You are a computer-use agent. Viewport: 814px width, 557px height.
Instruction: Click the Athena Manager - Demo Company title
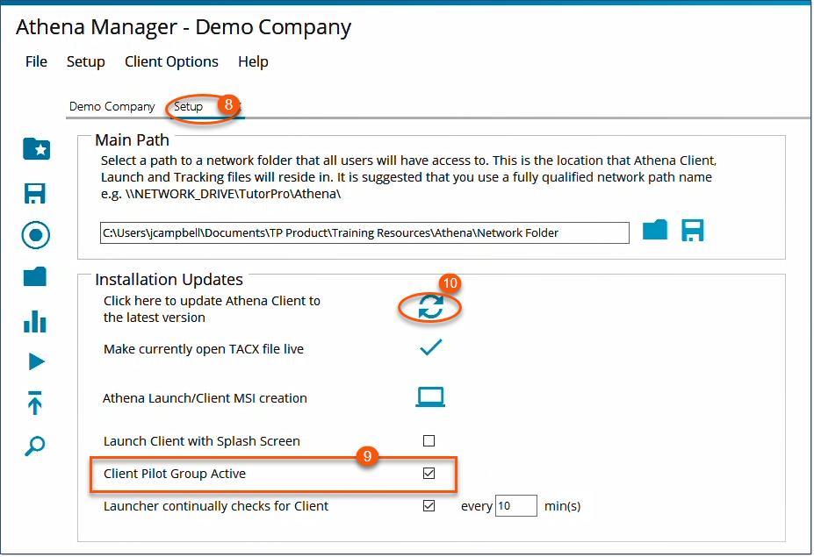pyautogui.click(x=184, y=27)
